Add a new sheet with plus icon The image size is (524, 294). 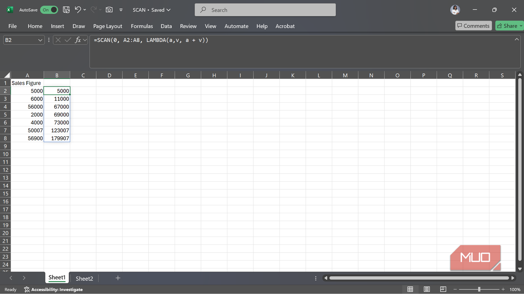pyautogui.click(x=118, y=278)
